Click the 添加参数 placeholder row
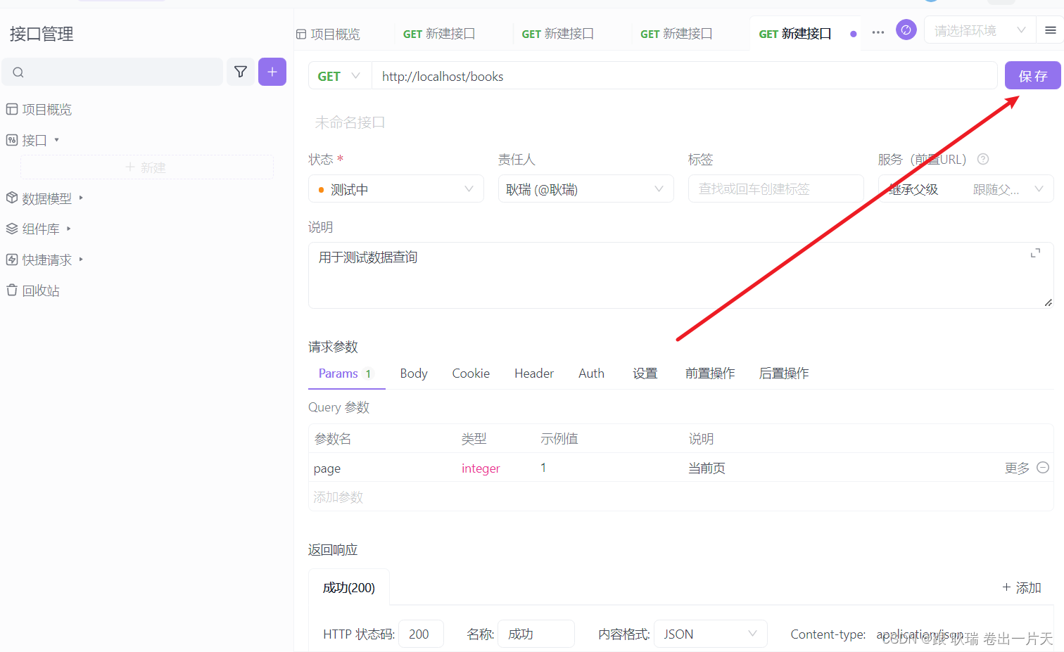Viewport: 1064px width, 652px height. 680,497
